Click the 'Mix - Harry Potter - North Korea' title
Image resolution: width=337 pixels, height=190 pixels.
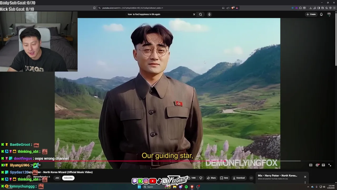tap(277, 175)
